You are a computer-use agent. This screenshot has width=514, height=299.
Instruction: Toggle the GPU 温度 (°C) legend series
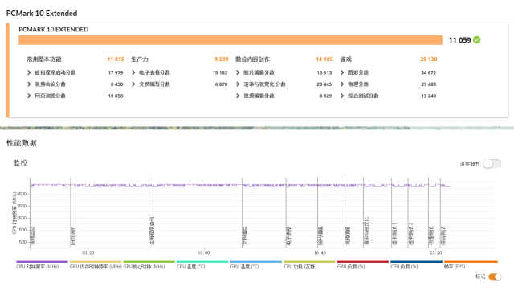(x=255, y=265)
